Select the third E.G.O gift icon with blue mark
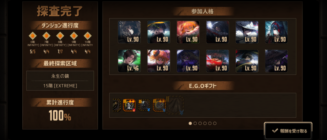 [144, 105]
